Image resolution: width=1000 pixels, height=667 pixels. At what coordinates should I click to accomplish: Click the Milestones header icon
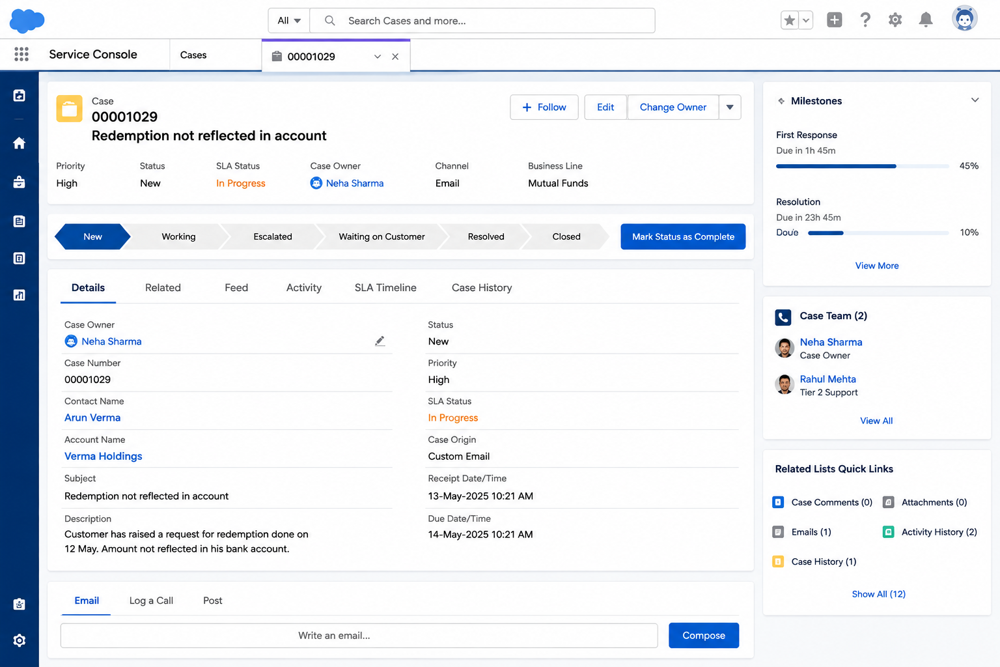781,101
